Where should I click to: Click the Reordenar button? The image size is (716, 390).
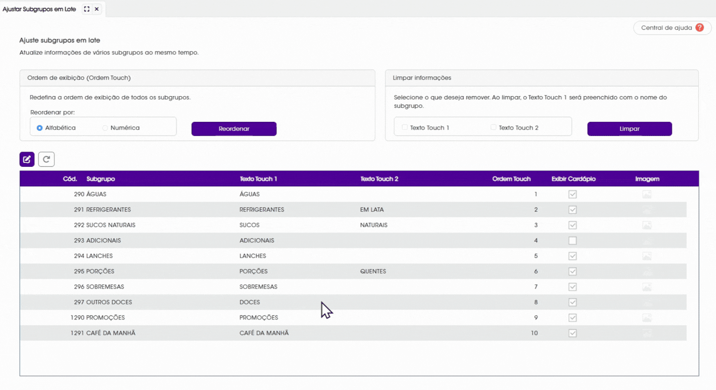234,129
